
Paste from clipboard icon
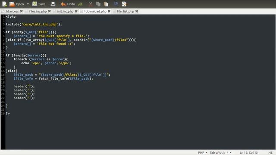106,4
